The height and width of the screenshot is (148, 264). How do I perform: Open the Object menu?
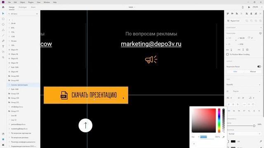pyautogui.click(x=22, y=2)
